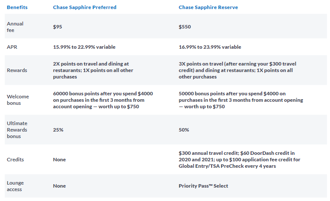The image size is (330, 201).
Task: Click the Chase Sapphire Preferred column header
Action: (x=84, y=7)
